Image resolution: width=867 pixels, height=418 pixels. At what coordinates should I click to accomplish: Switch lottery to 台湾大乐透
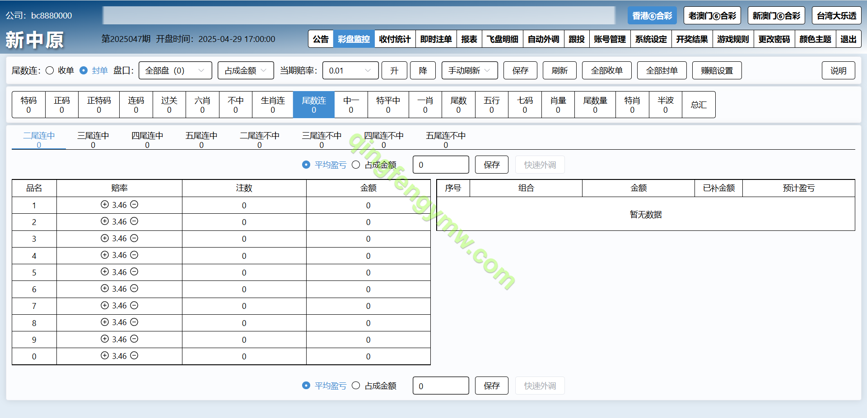click(x=837, y=16)
